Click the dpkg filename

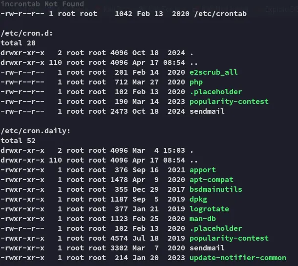[x=198, y=199]
